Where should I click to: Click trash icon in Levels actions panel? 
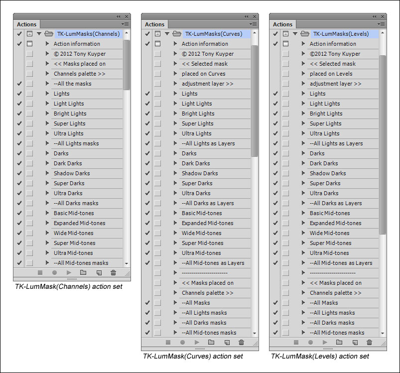(370, 343)
